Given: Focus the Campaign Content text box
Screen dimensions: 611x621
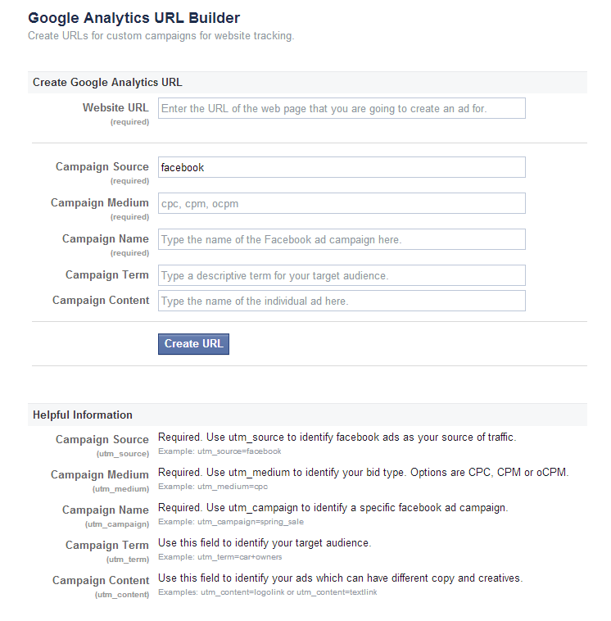Looking at the screenshot, I should point(342,301).
